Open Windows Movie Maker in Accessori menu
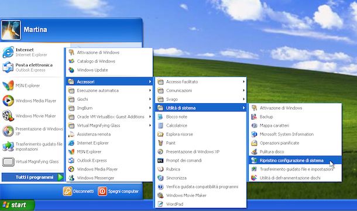Screen dimensions: 357x211 201,196
